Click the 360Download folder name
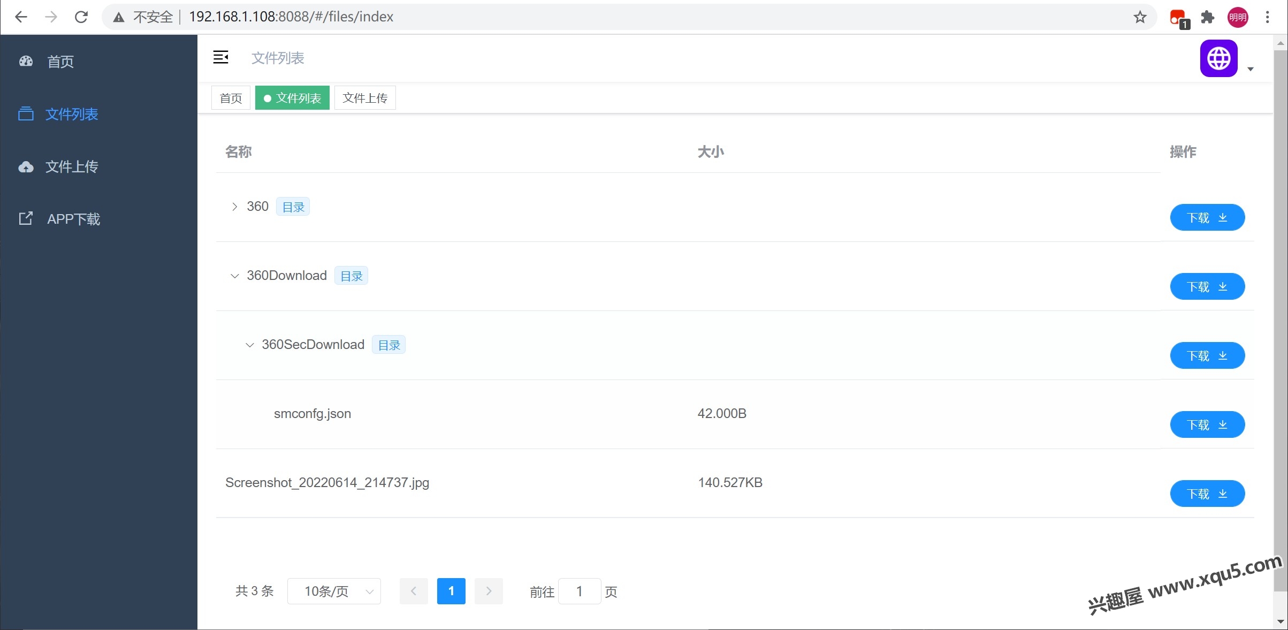 coord(287,276)
